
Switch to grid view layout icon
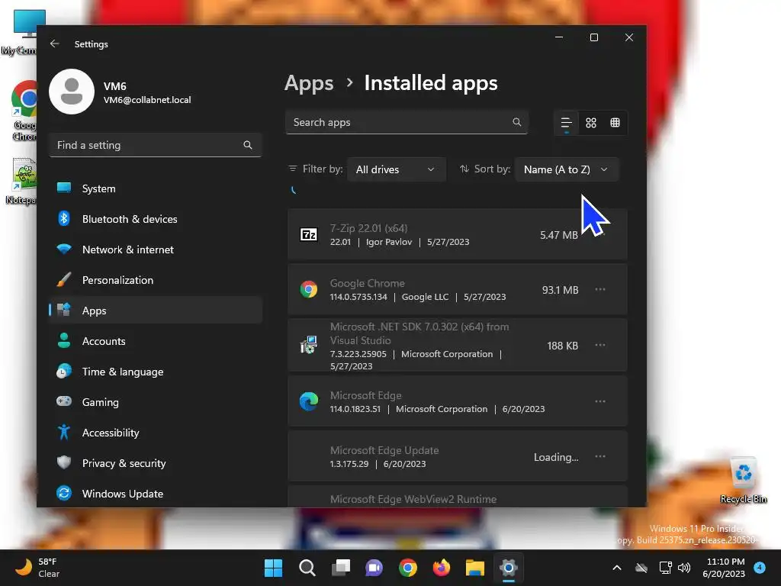[591, 123]
